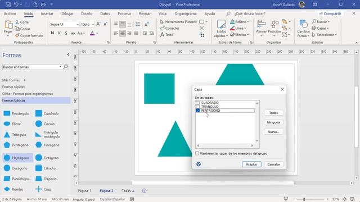Select the Herramienta Puntero tool
This screenshot has height=202, width=360.
point(178,22)
